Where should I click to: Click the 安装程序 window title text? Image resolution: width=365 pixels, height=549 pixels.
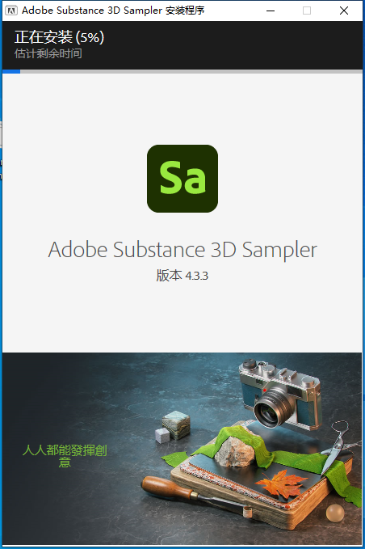coord(185,11)
